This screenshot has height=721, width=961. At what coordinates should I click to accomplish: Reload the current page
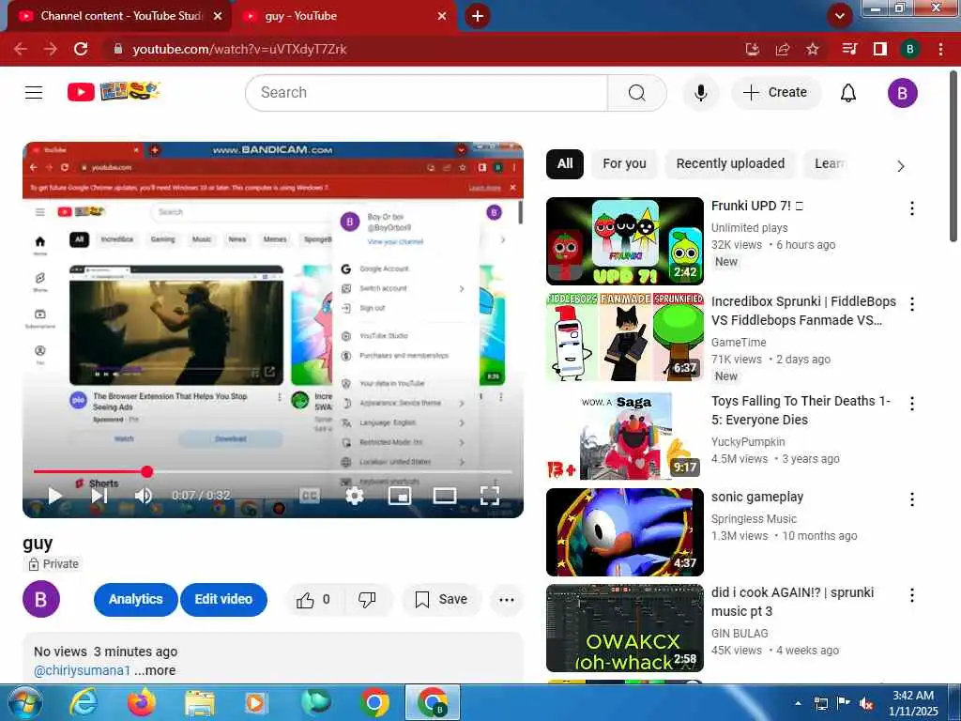pos(81,49)
